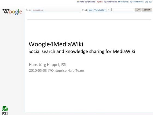
Task: Select the Read tab
Action: point(84,10)
